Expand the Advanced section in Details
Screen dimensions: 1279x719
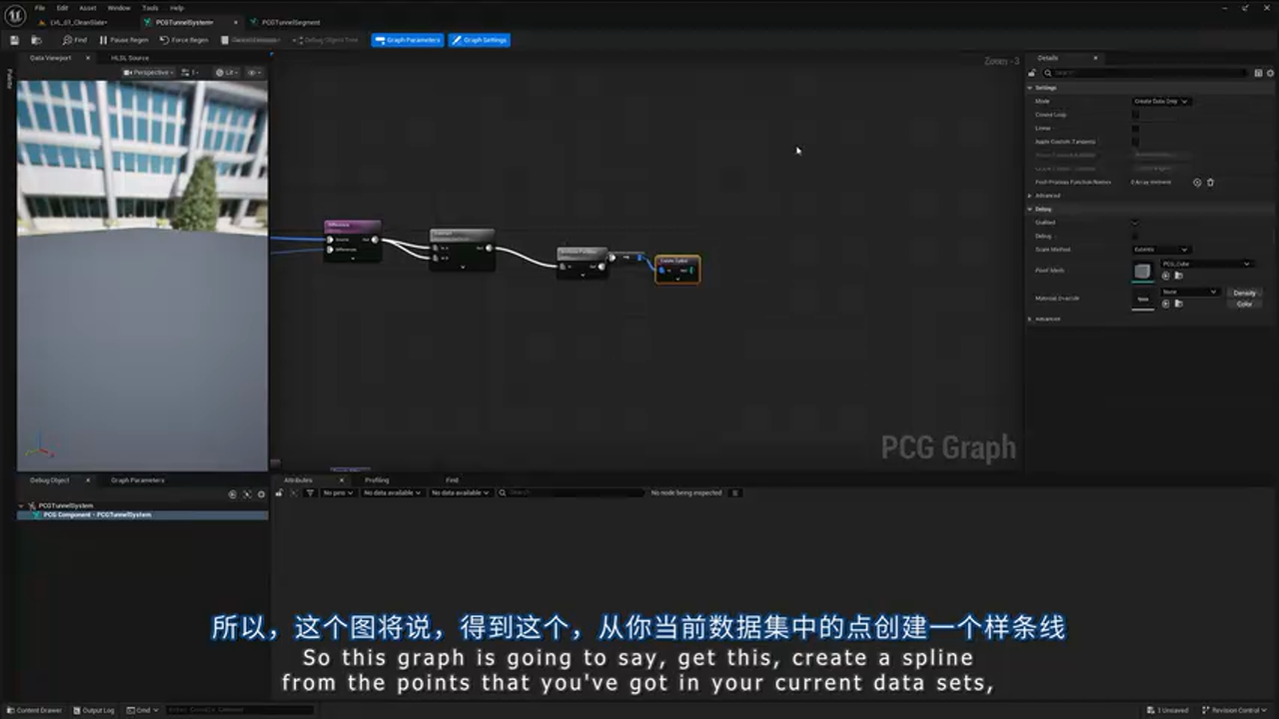tap(1046, 196)
